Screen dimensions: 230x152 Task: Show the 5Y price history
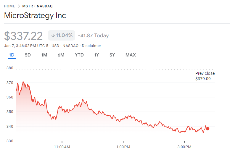pyautogui.click(x=112, y=55)
